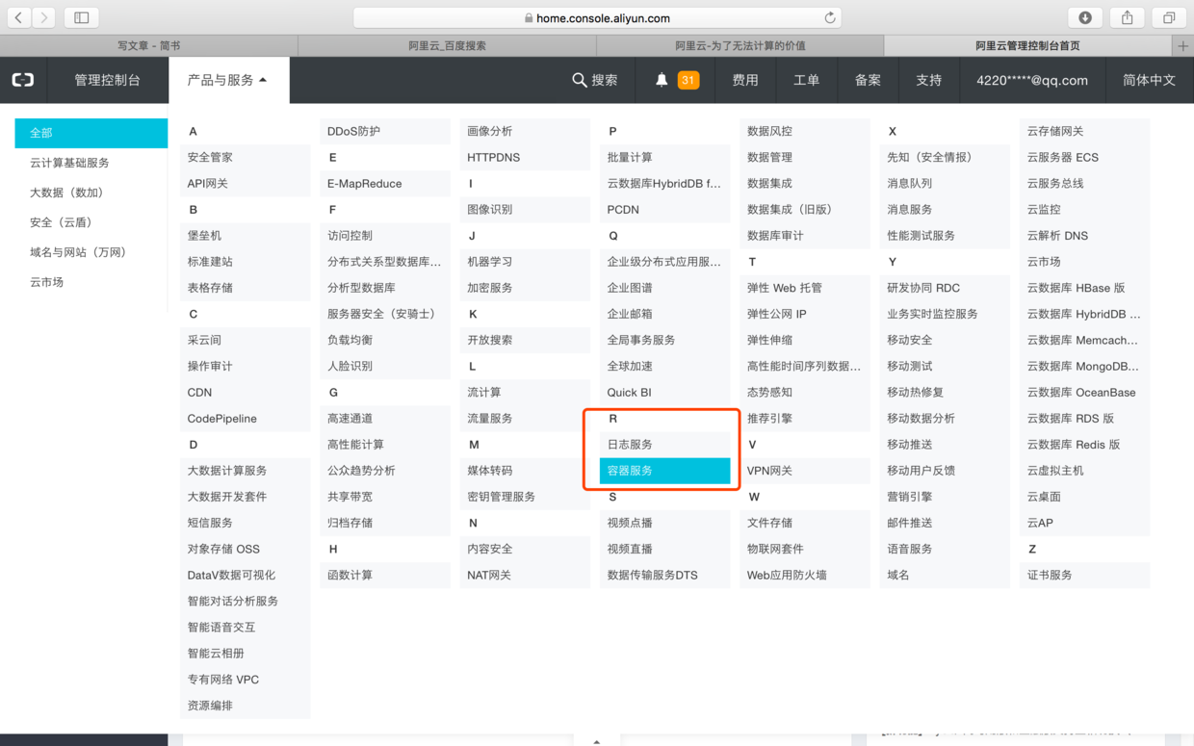This screenshot has height=746, width=1194.
Task: Open 容器服务 product
Action: [664, 471]
